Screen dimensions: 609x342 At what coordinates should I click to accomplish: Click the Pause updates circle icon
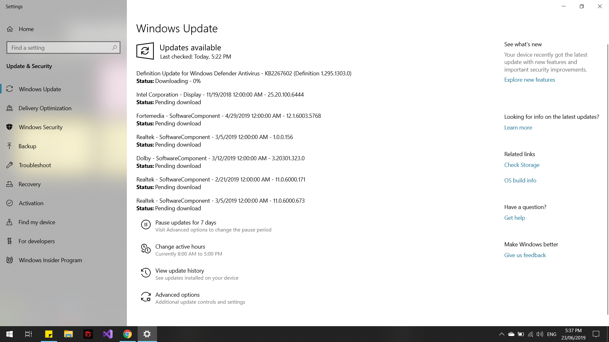(x=146, y=225)
